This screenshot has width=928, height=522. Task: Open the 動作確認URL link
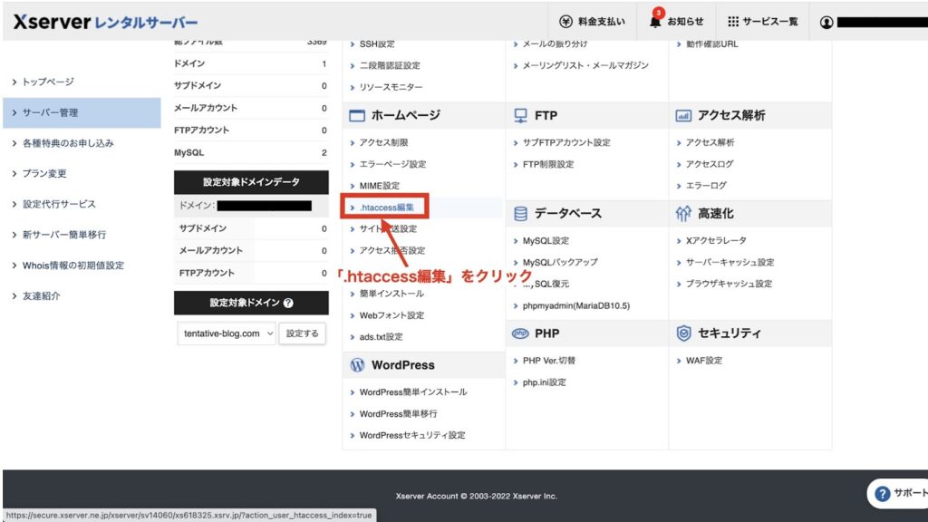pyautogui.click(x=711, y=44)
